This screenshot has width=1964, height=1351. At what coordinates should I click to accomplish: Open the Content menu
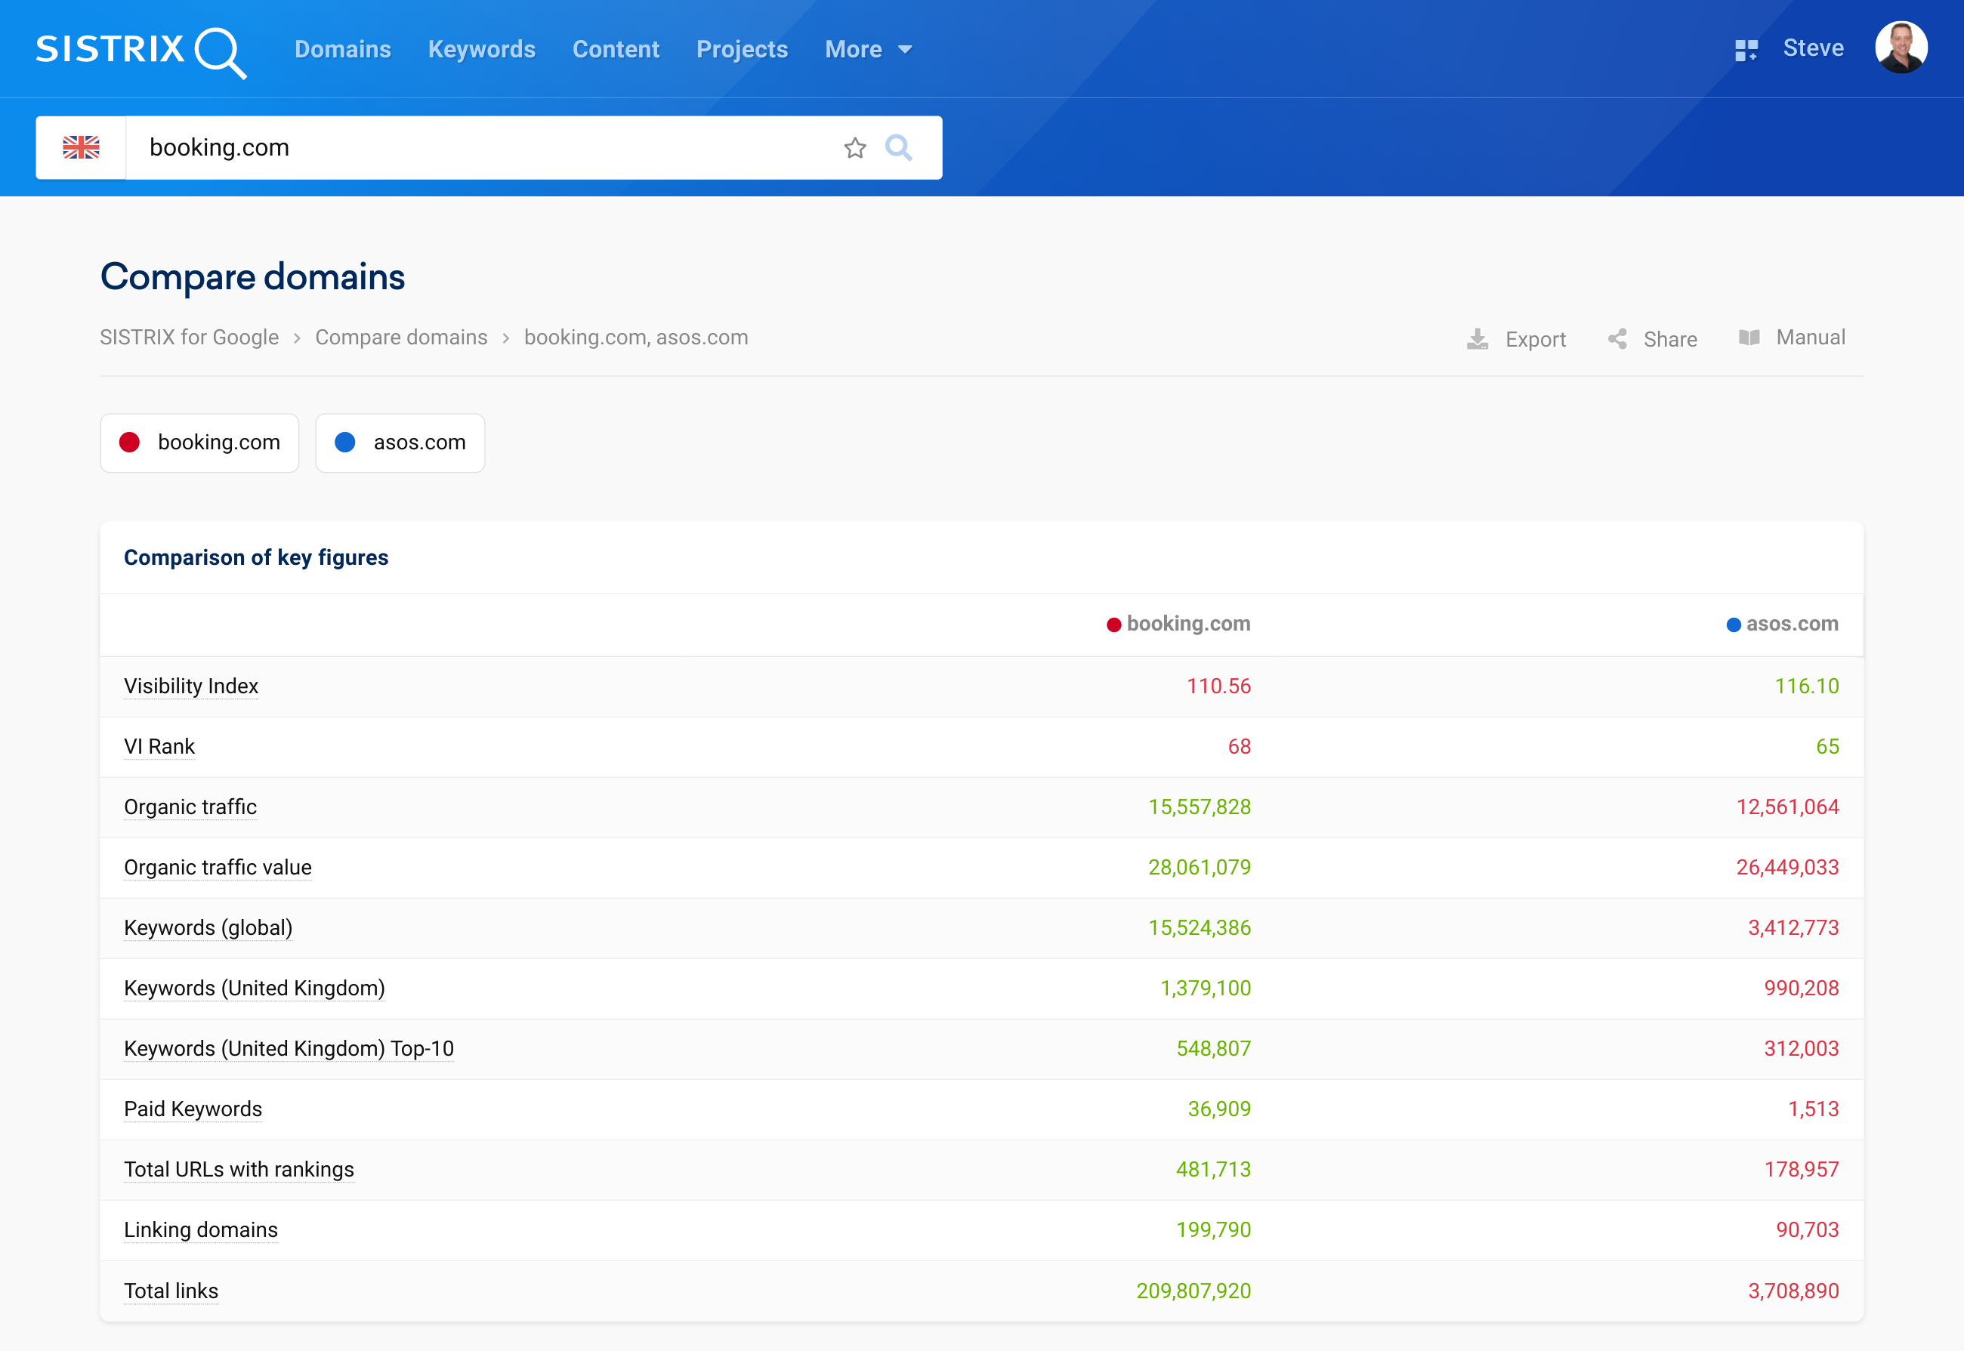[616, 49]
